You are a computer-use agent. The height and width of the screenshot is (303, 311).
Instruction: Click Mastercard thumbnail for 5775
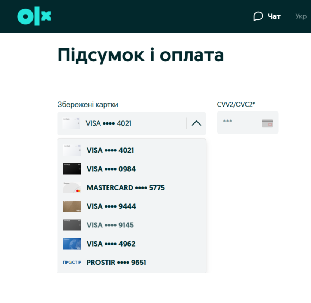click(x=72, y=187)
